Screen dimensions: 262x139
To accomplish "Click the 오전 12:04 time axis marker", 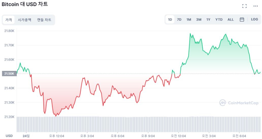I will [x=178, y=136].
